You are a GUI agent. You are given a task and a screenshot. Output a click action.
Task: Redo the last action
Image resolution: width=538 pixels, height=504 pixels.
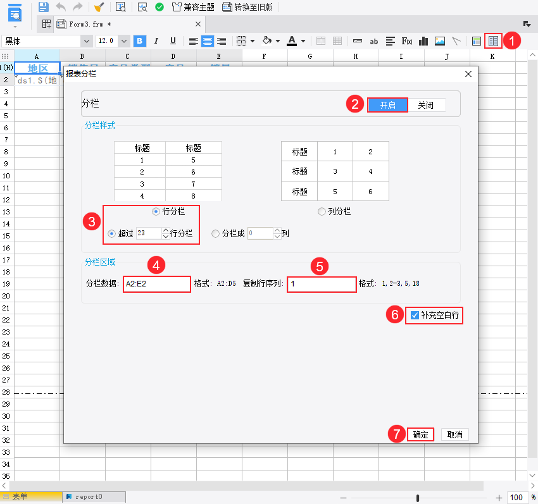(78, 7)
